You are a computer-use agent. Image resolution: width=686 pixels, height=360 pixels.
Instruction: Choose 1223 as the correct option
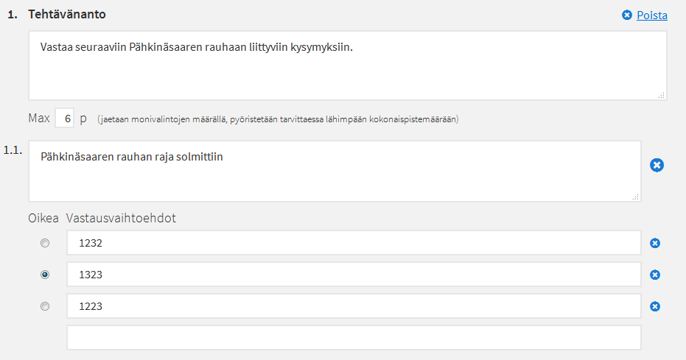coord(45,306)
